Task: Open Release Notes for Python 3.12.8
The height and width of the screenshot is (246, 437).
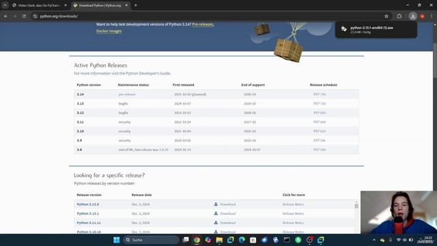Action: tap(293, 204)
